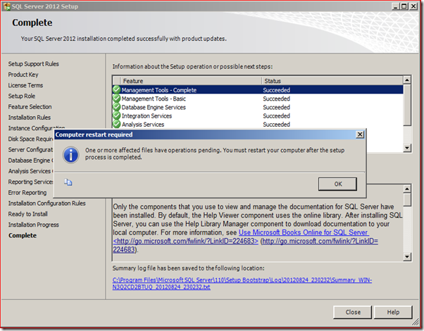Click the Help button
Viewport: 424px width, 331px height.
(x=393, y=312)
